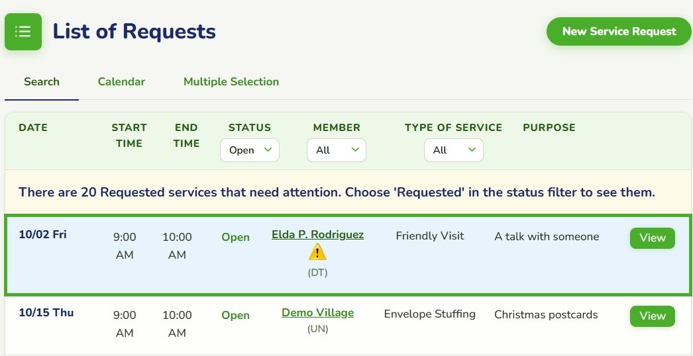Viewport: 693px width, 356px height.
Task: Click the green list menu icon
Action: (23, 31)
